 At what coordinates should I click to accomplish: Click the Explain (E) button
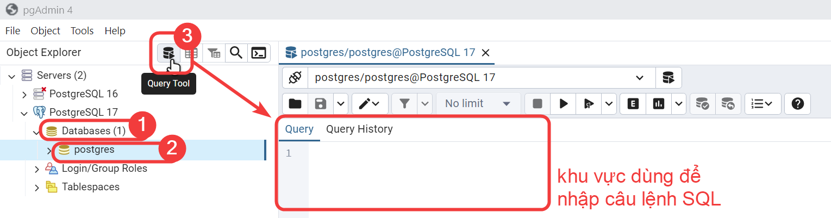[x=633, y=103]
